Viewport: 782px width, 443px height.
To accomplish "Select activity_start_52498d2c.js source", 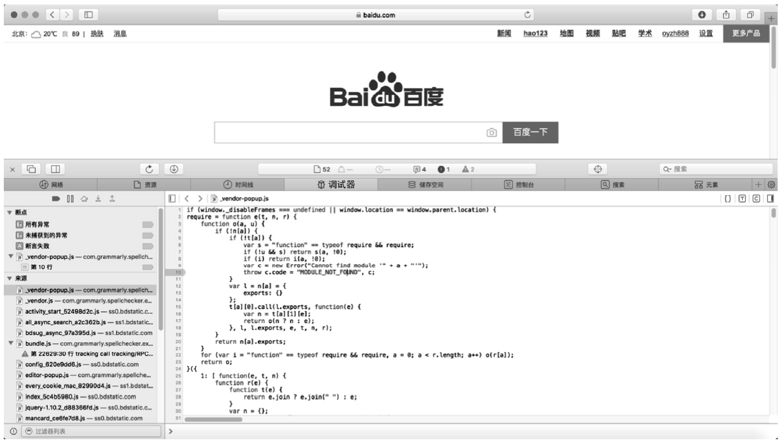I will [81, 311].
